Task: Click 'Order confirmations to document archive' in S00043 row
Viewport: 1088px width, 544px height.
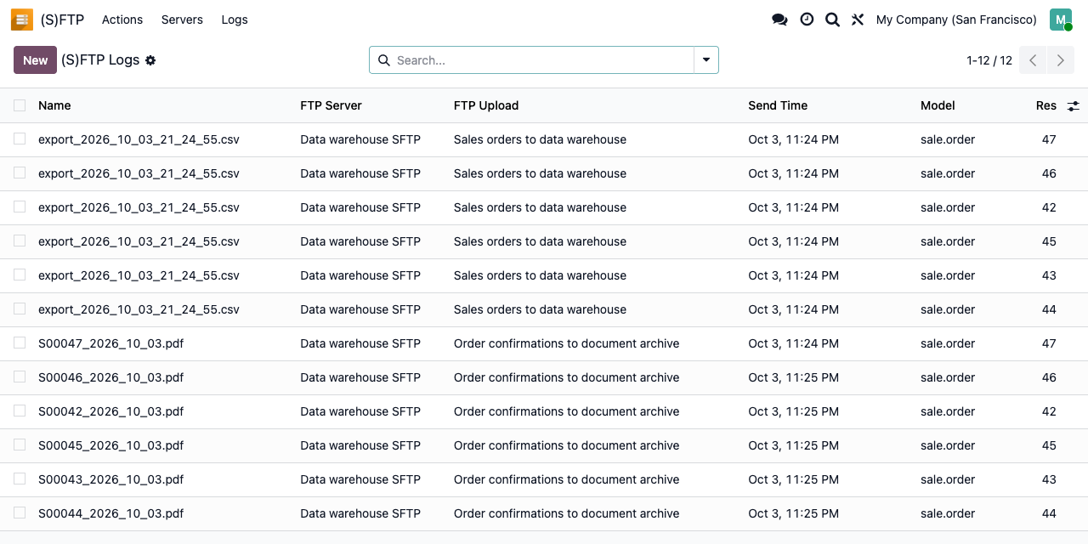Action: (566, 479)
